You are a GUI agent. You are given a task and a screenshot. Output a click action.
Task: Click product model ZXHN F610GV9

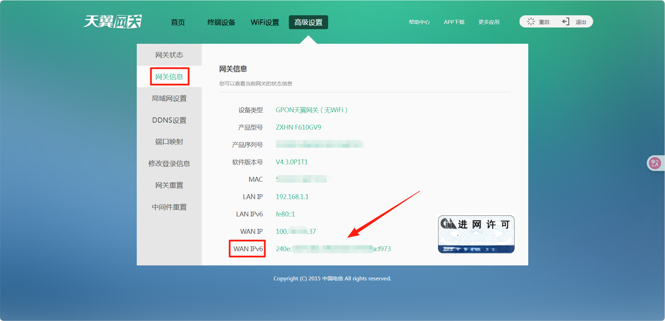298,127
